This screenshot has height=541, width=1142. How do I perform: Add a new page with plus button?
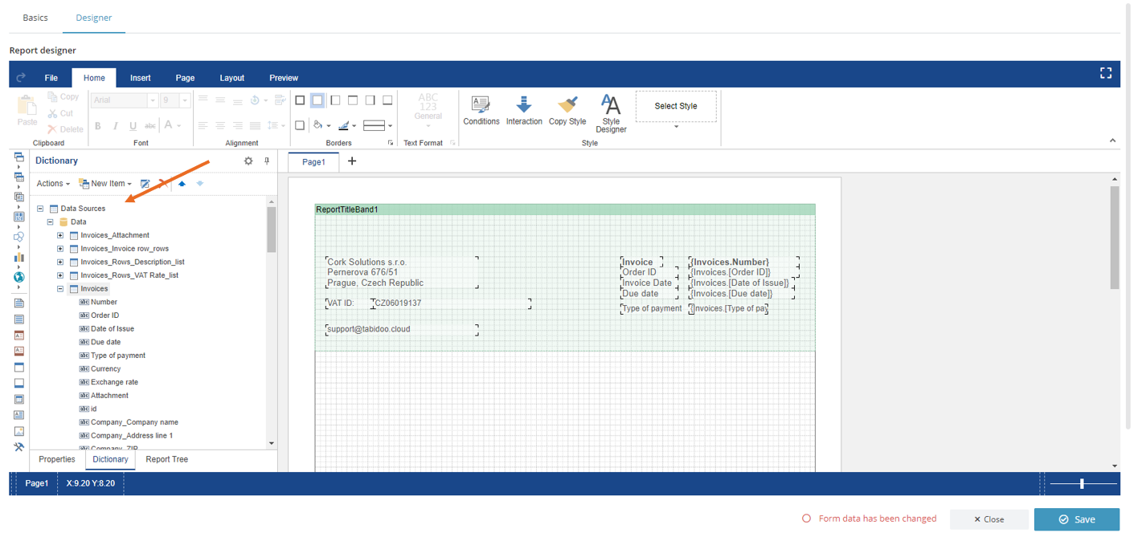[352, 161]
